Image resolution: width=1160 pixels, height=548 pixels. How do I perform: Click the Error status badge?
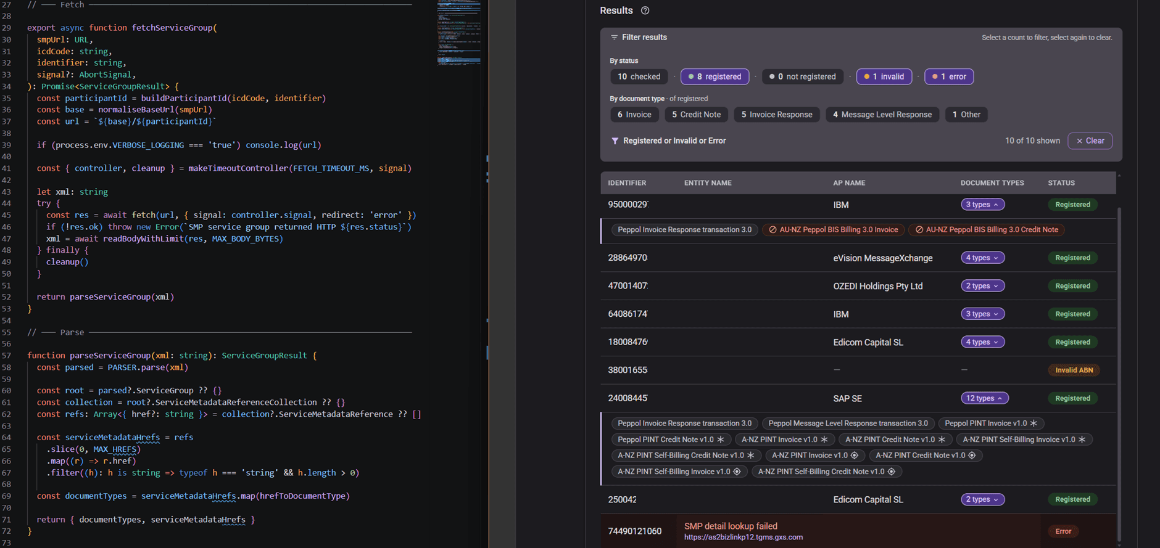pos(1063,531)
